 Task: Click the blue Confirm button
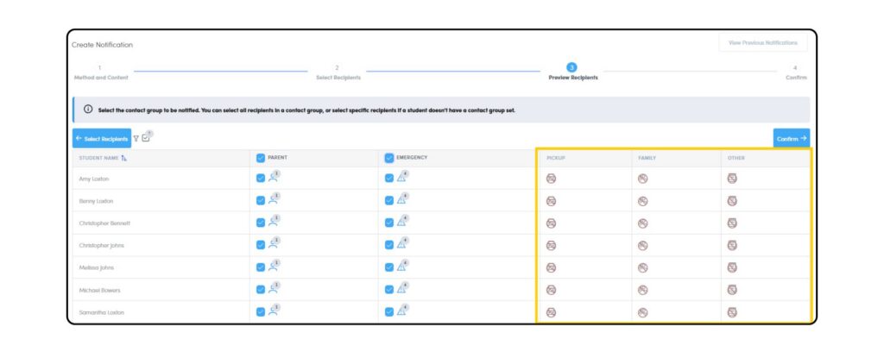pos(791,138)
